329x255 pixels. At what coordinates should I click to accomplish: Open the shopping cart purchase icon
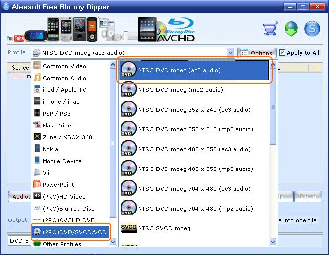coord(270,29)
